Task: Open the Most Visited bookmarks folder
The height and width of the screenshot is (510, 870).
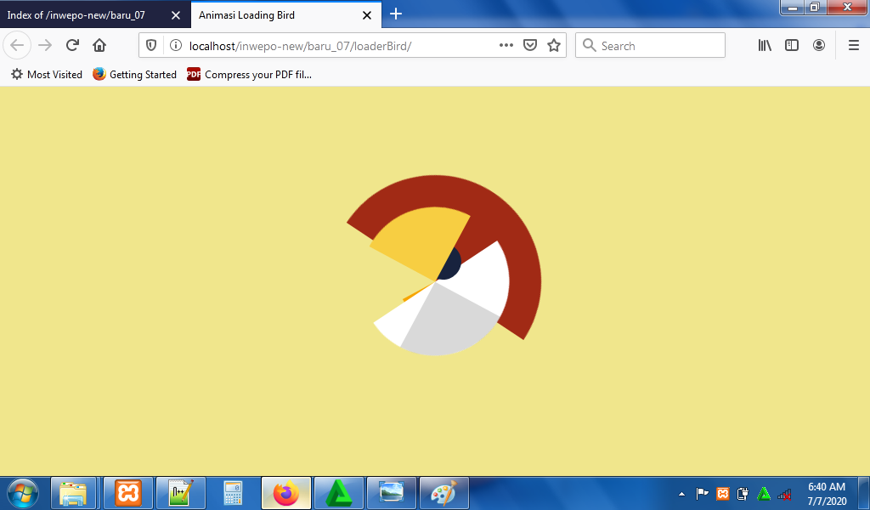Action: (x=47, y=74)
